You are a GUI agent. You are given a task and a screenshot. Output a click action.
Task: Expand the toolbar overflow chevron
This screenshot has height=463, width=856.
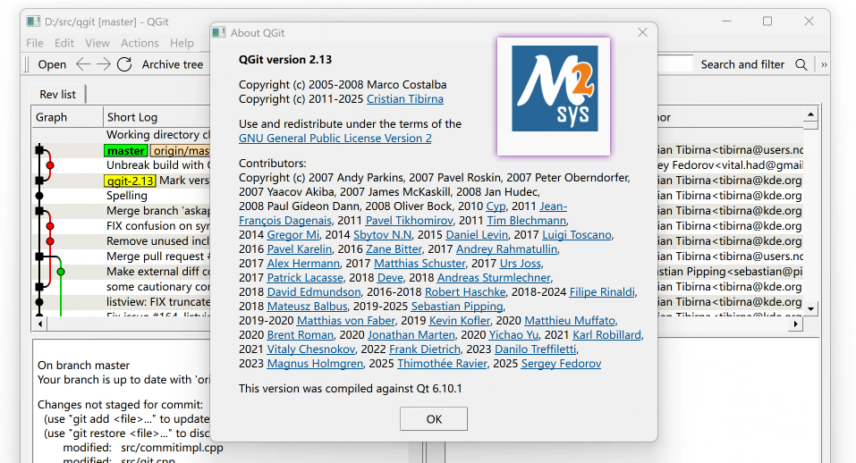coord(824,64)
